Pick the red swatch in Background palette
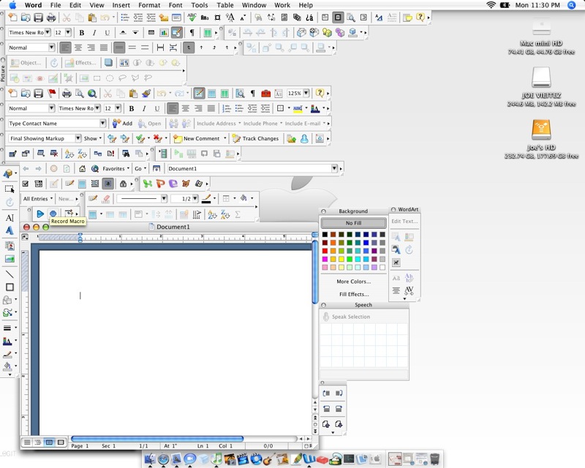The height and width of the screenshot is (468, 585). point(325,251)
